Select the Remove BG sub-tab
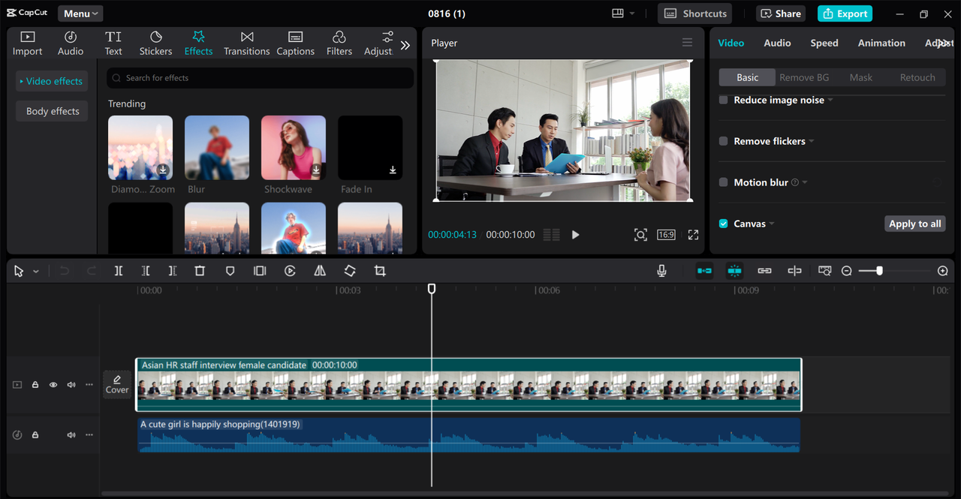This screenshot has width=961, height=499. [804, 77]
